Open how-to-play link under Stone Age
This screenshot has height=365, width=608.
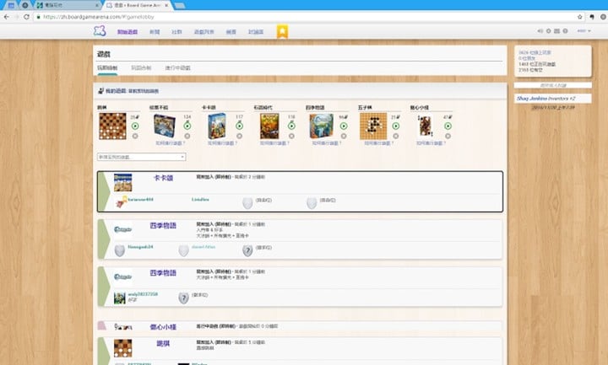274,143
